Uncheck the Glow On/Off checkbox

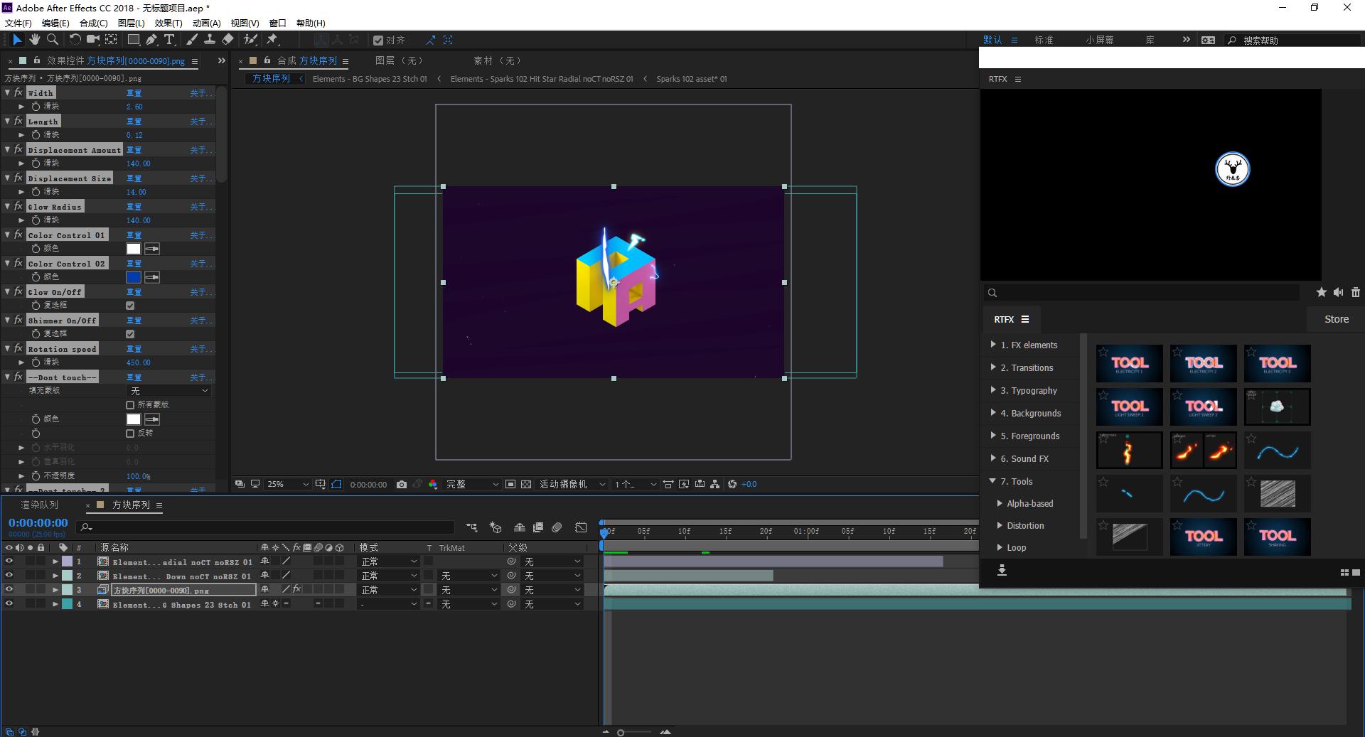coord(130,306)
